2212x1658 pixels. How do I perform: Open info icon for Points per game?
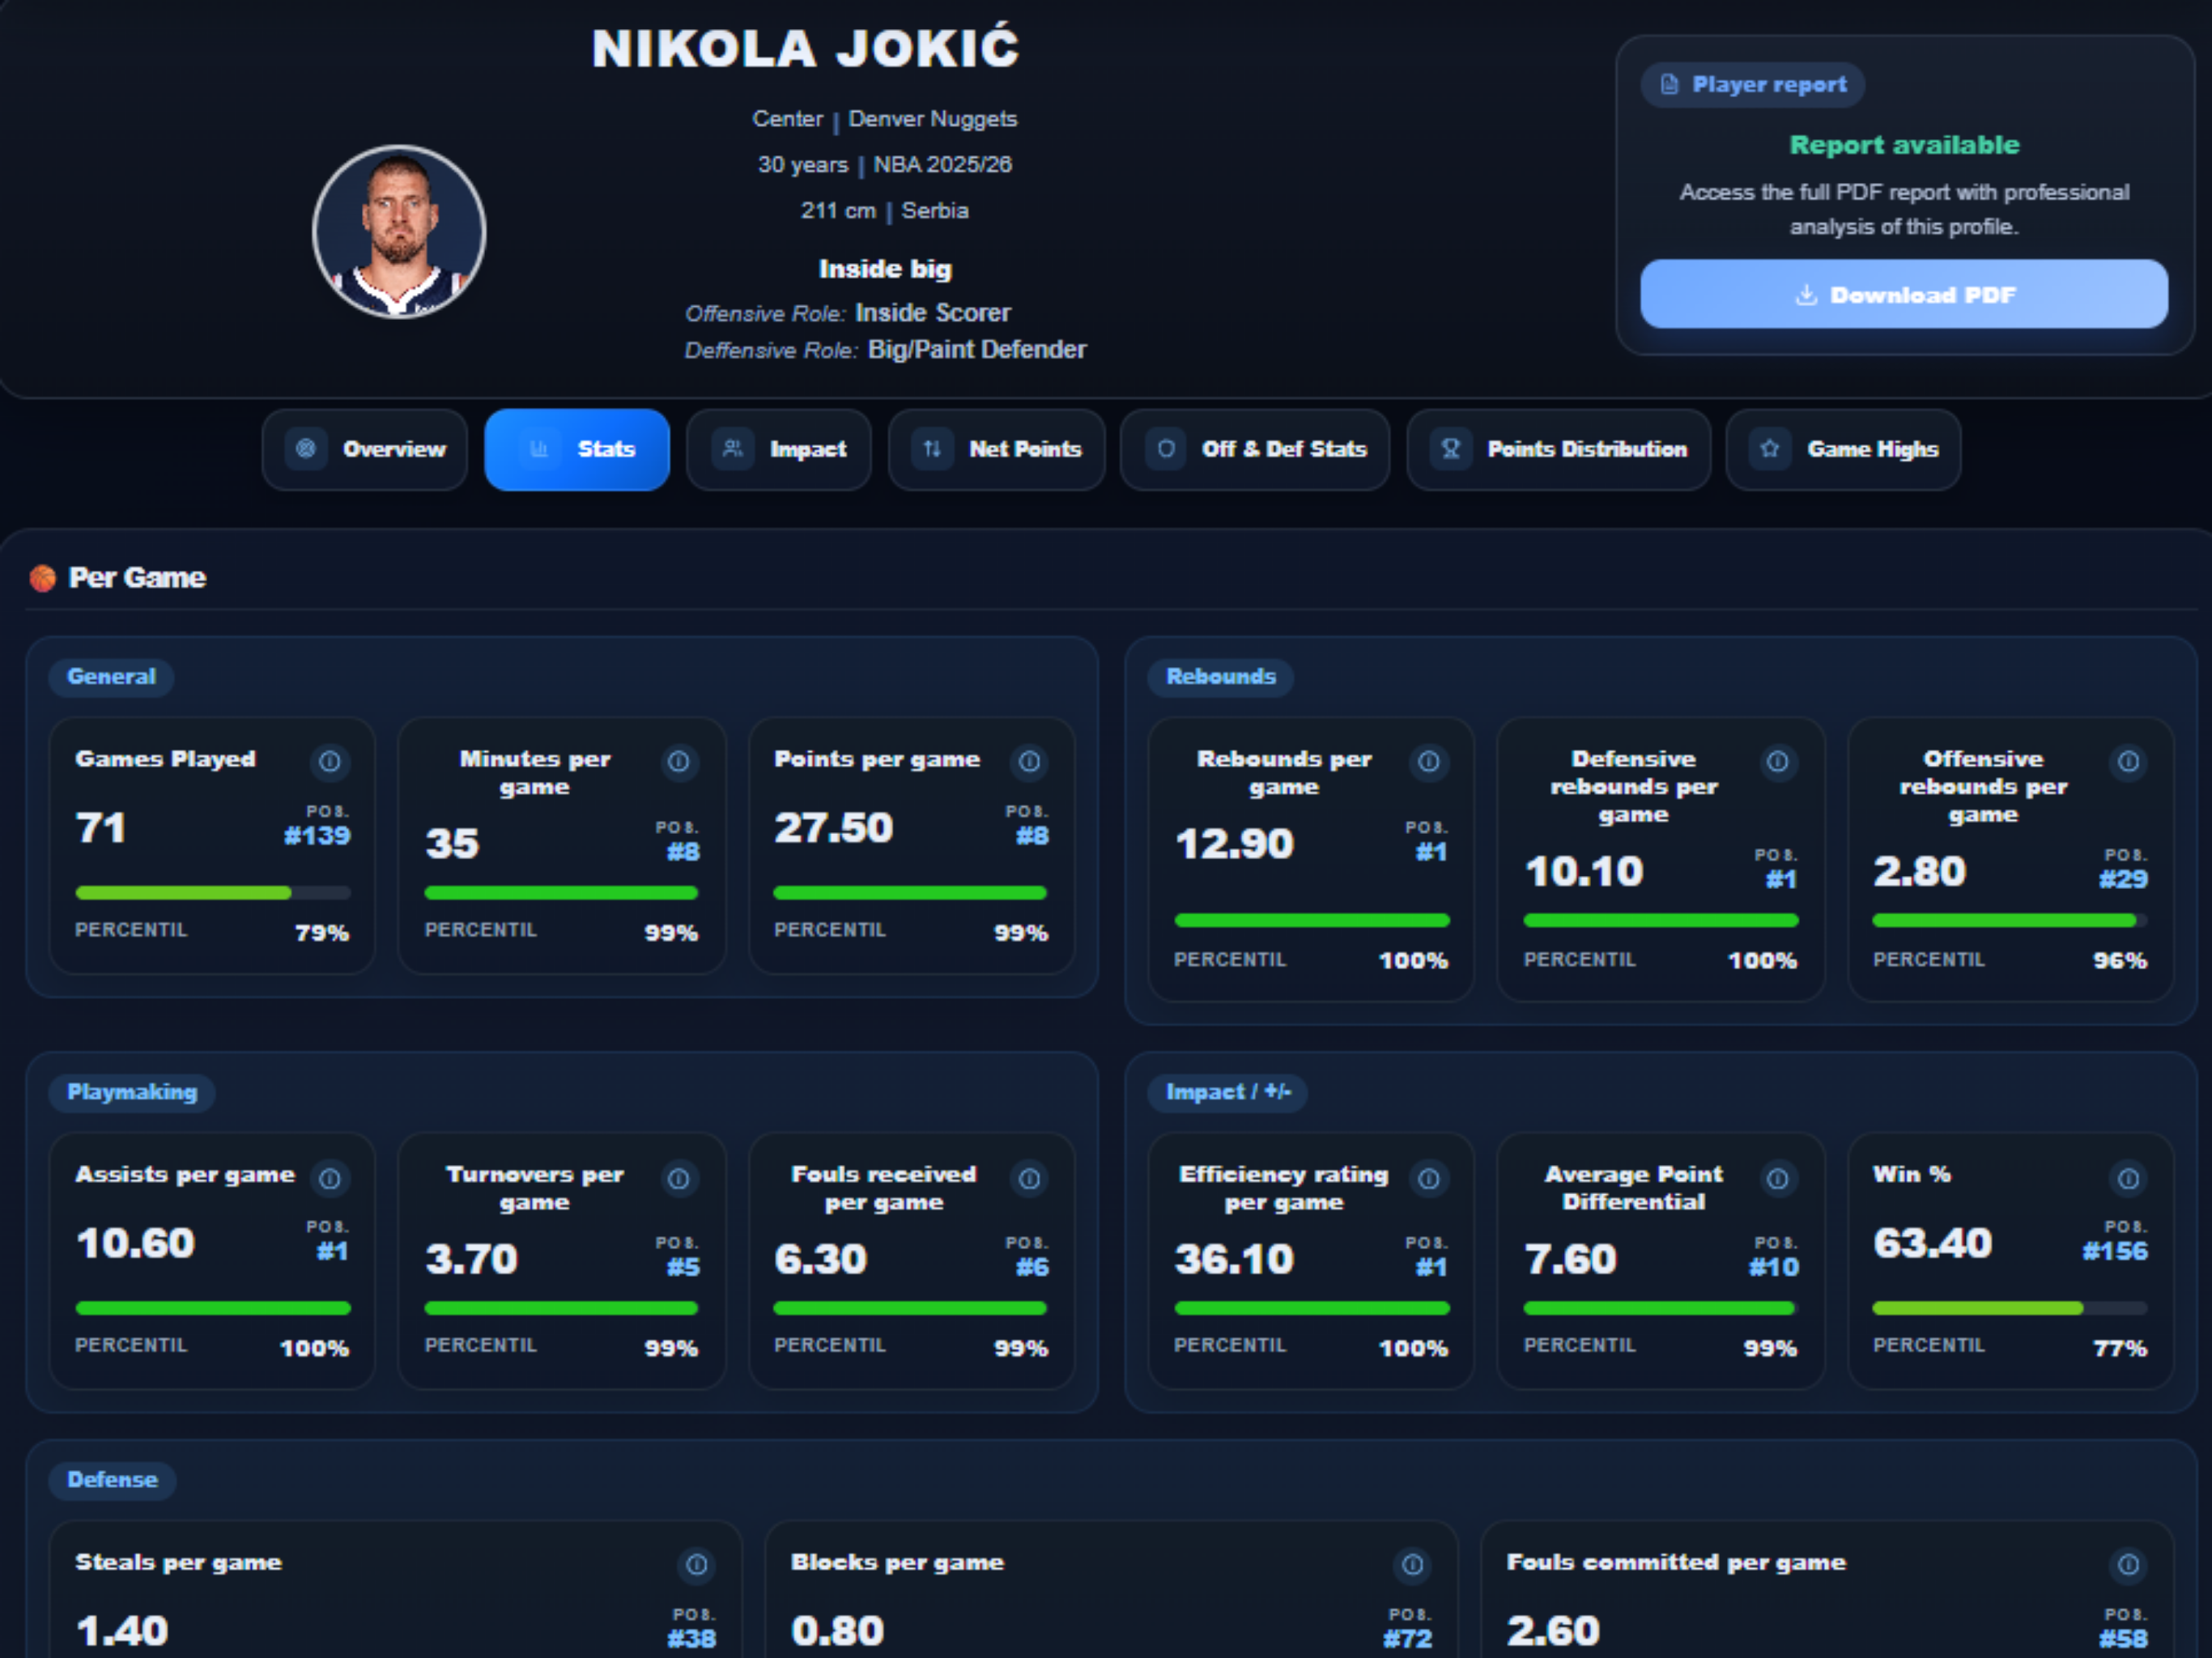[1029, 762]
